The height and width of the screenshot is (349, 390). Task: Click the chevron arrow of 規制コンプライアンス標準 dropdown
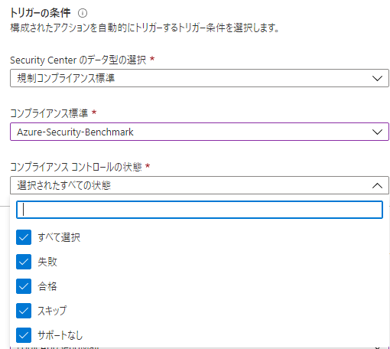click(x=377, y=78)
